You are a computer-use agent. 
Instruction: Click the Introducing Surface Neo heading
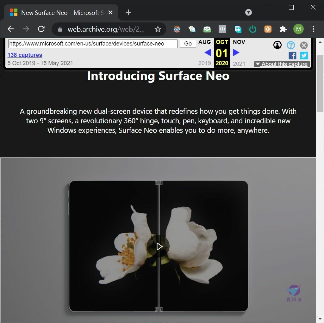coord(158,76)
